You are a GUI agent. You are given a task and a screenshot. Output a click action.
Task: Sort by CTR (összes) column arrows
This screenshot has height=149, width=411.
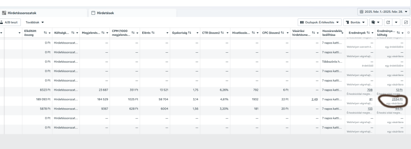click(222, 33)
